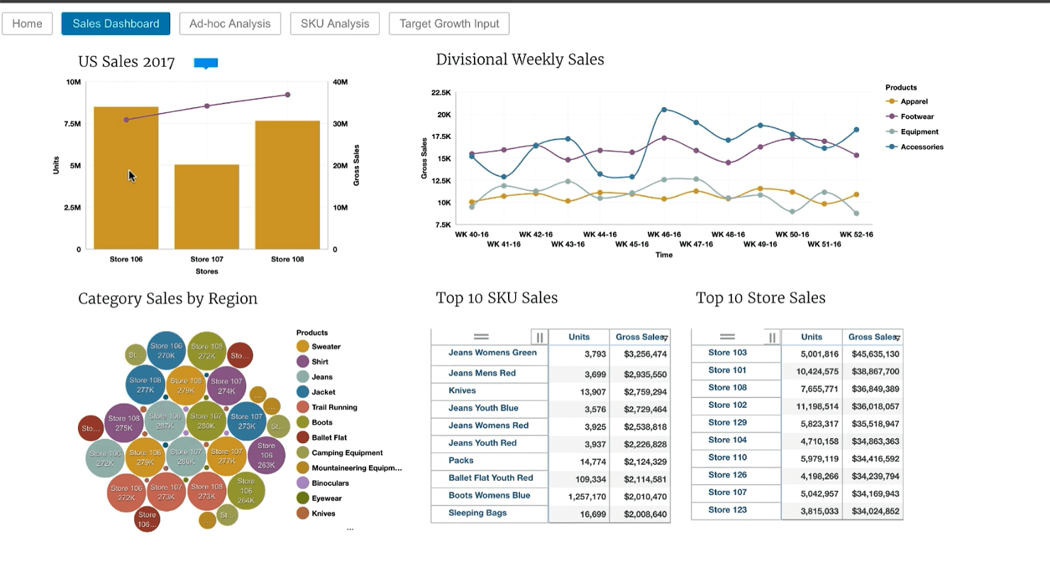Click the Binoculars legend circle
This screenshot has height=573, width=1050.
tap(303, 483)
